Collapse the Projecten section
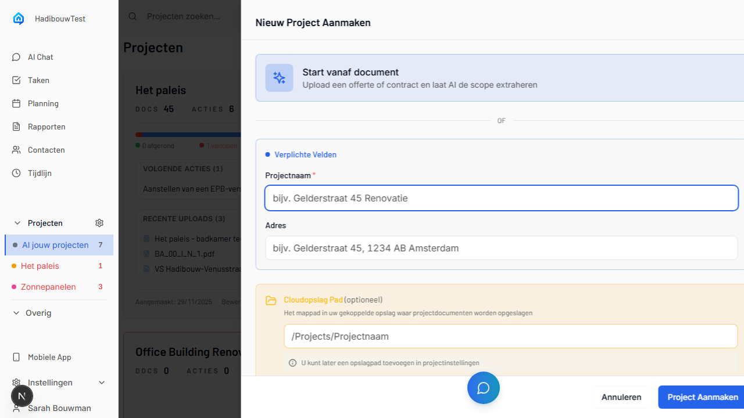 click(x=16, y=223)
